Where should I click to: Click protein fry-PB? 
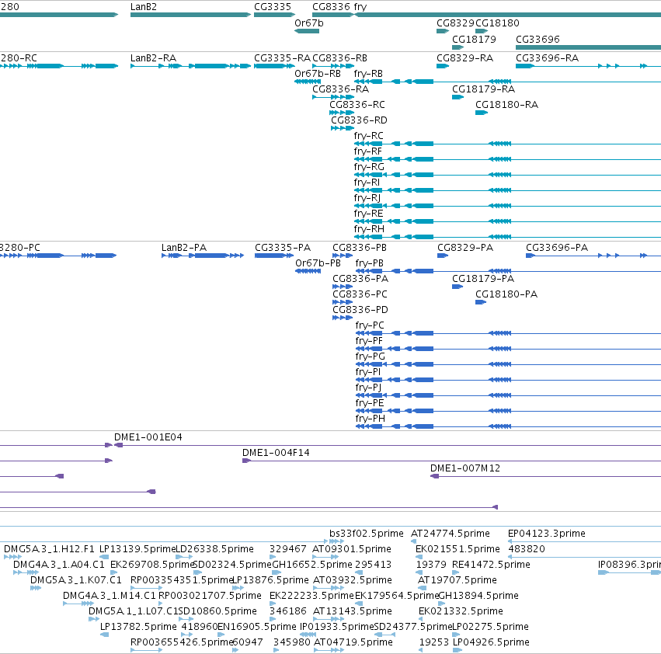pos(508,271)
